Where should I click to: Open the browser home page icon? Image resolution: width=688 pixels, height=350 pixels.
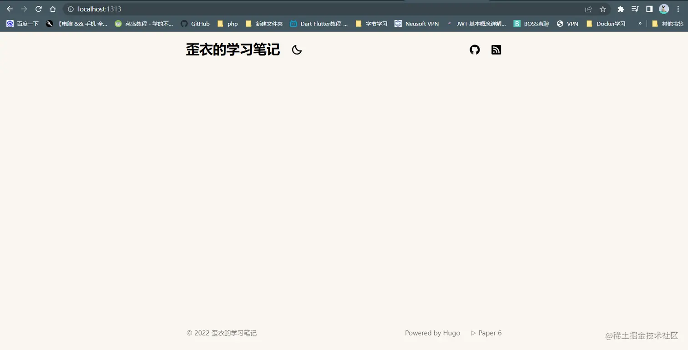pos(53,9)
